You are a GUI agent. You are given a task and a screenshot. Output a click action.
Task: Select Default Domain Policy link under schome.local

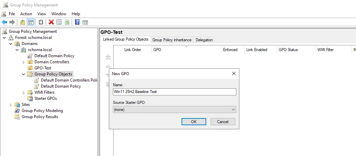[x=54, y=56]
